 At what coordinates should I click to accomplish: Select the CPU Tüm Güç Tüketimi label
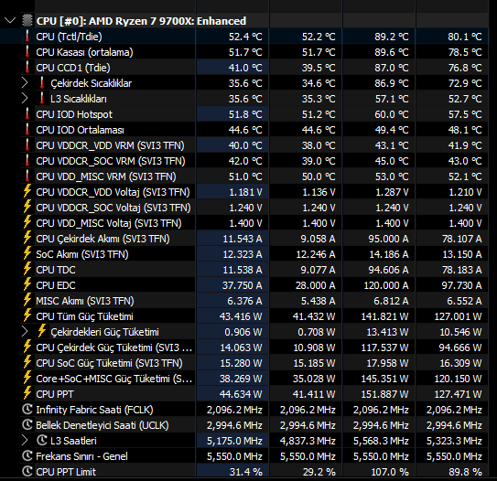click(84, 316)
